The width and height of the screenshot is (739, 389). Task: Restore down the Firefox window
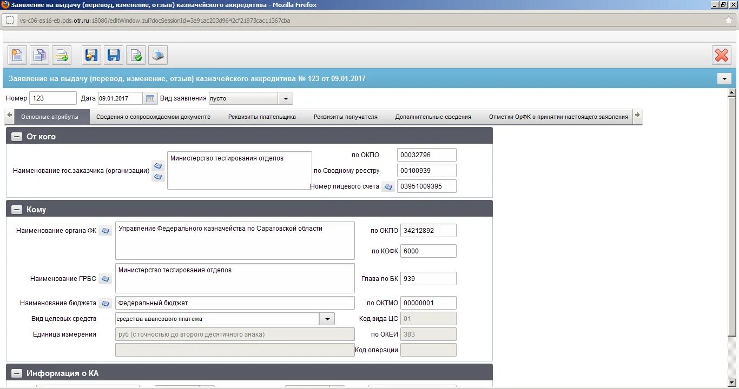coord(723,4)
